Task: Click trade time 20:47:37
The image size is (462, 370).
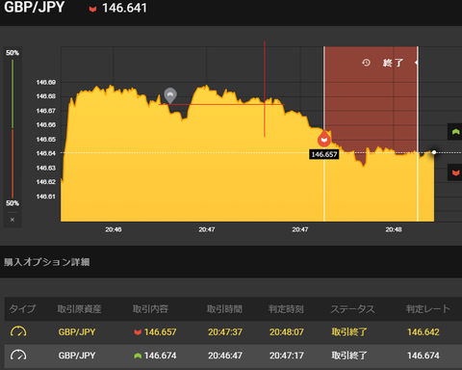Action: 225,332
